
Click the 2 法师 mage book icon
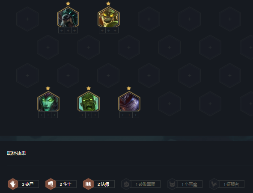pos(88,184)
